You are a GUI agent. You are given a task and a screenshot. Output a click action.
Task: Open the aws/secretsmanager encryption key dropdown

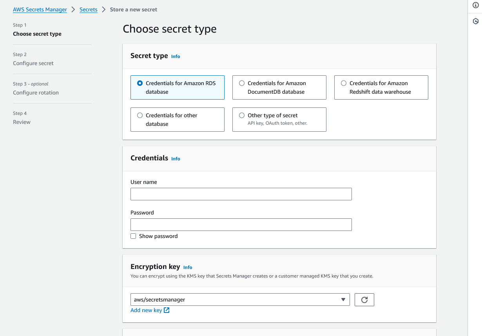[240, 300]
